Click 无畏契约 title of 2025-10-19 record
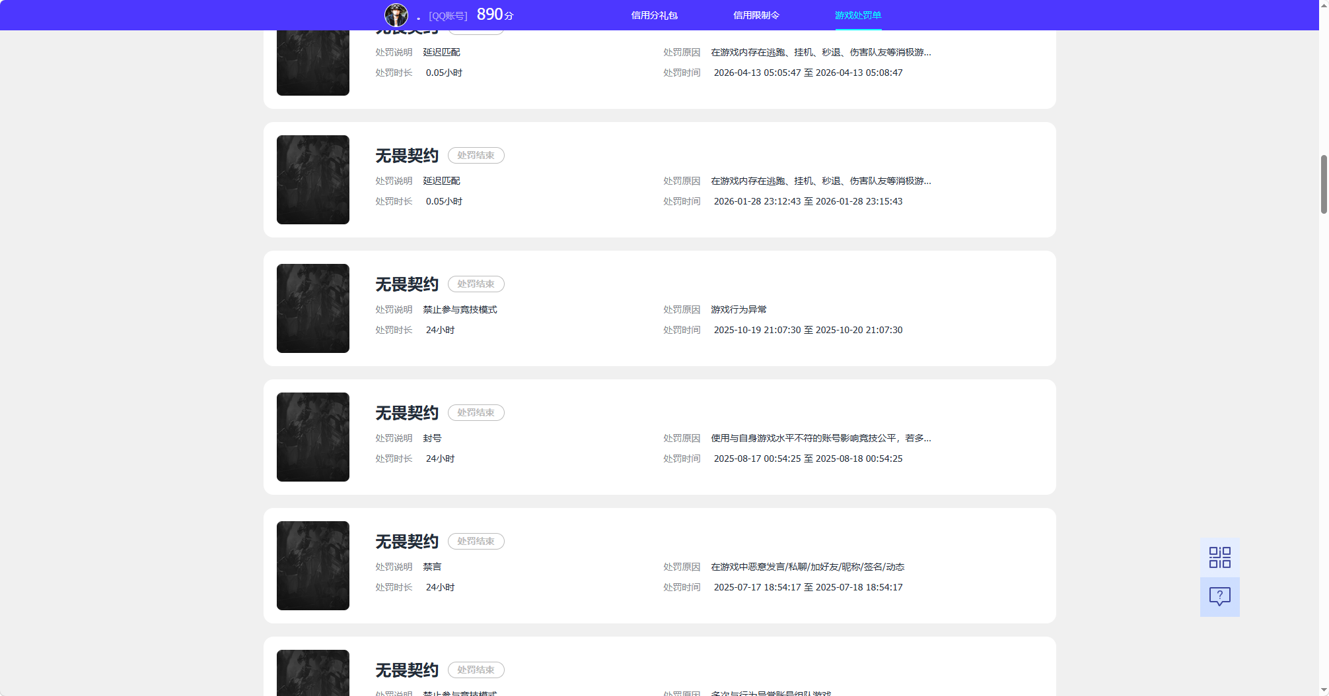This screenshot has width=1329, height=696. point(407,284)
